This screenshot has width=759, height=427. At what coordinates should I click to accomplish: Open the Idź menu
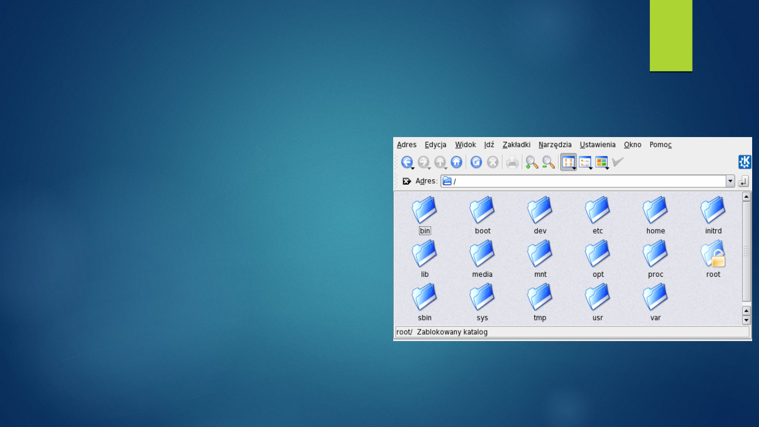pyautogui.click(x=489, y=144)
